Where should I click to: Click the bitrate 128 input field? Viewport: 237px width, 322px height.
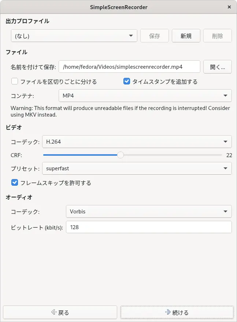pyautogui.click(x=149, y=227)
